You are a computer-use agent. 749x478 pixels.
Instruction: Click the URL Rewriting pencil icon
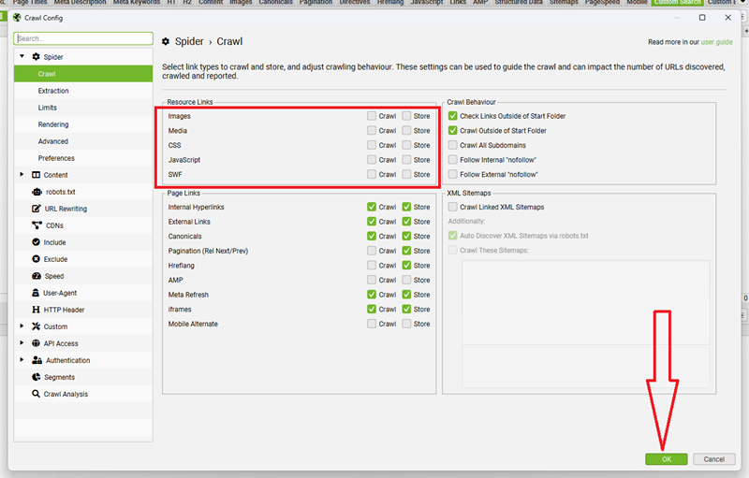tap(37, 209)
